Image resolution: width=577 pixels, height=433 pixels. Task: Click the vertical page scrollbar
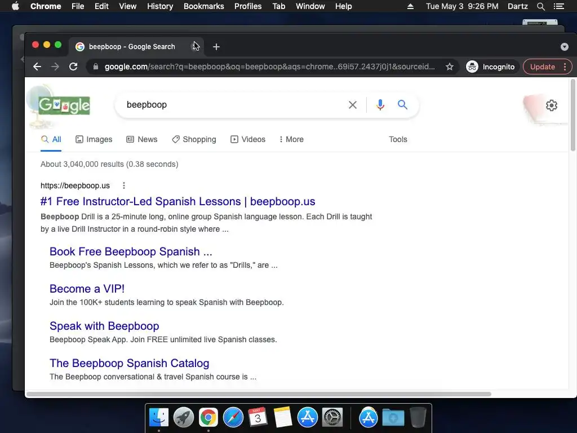(572, 115)
